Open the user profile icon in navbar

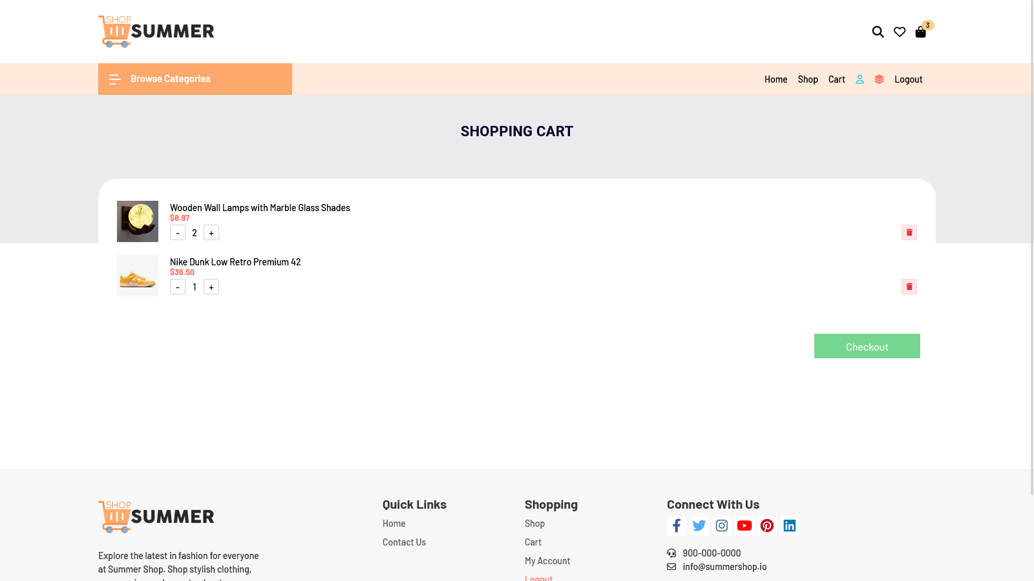click(x=860, y=79)
